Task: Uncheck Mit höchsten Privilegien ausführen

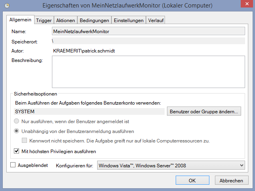Action: pyautogui.click(x=16, y=151)
